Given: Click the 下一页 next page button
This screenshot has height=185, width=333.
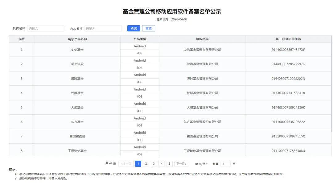Looking at the screenshot, I should [181, 163].
